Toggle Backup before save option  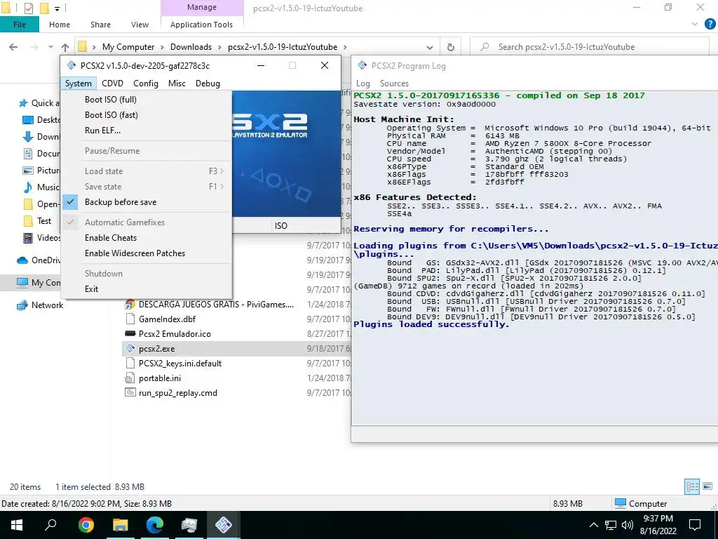click(x=147, y=202)
